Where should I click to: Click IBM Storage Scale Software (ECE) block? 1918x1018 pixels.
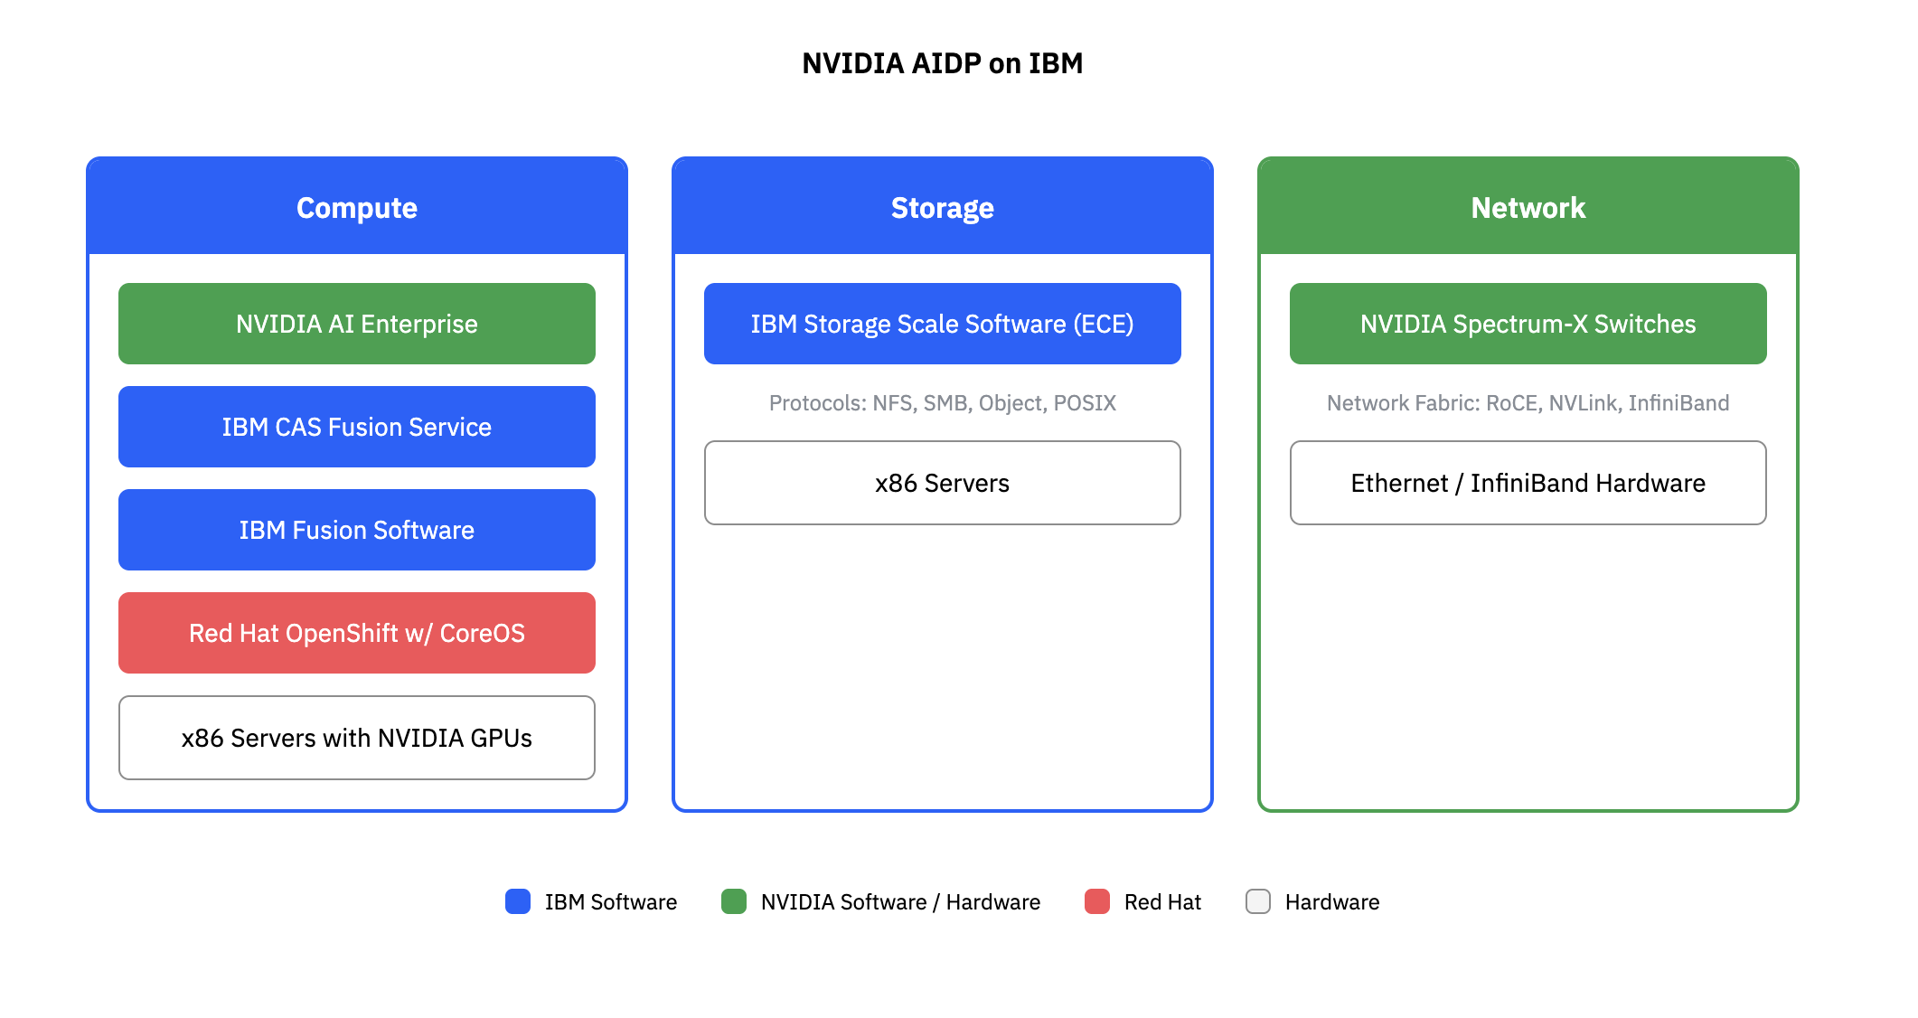pos(943,324)
